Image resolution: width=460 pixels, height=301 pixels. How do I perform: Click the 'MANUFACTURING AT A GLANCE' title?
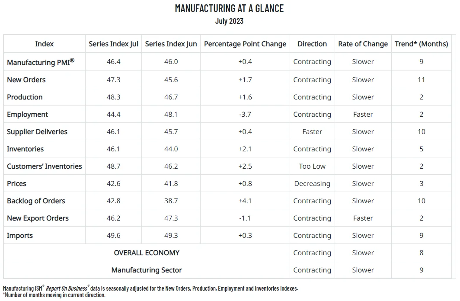[x=229, y=9]
